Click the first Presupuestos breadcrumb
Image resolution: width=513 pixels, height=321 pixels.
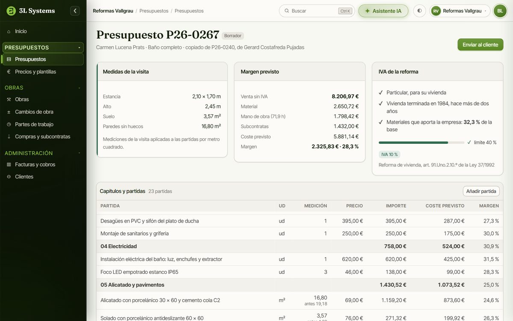point(154,11)
